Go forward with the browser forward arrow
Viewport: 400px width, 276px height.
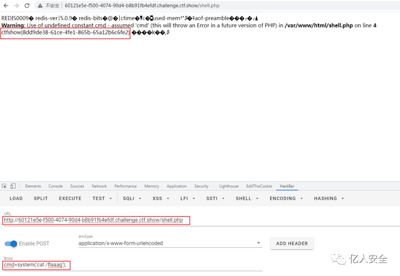(x=16, y=5)
